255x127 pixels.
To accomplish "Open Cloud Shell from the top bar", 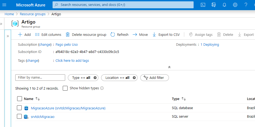I will [x=203, y=5].
